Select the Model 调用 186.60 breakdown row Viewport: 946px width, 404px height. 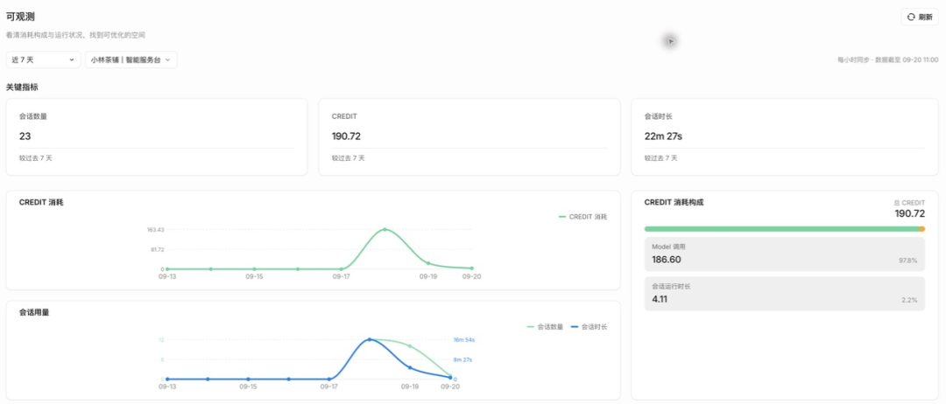click(784, 254)
